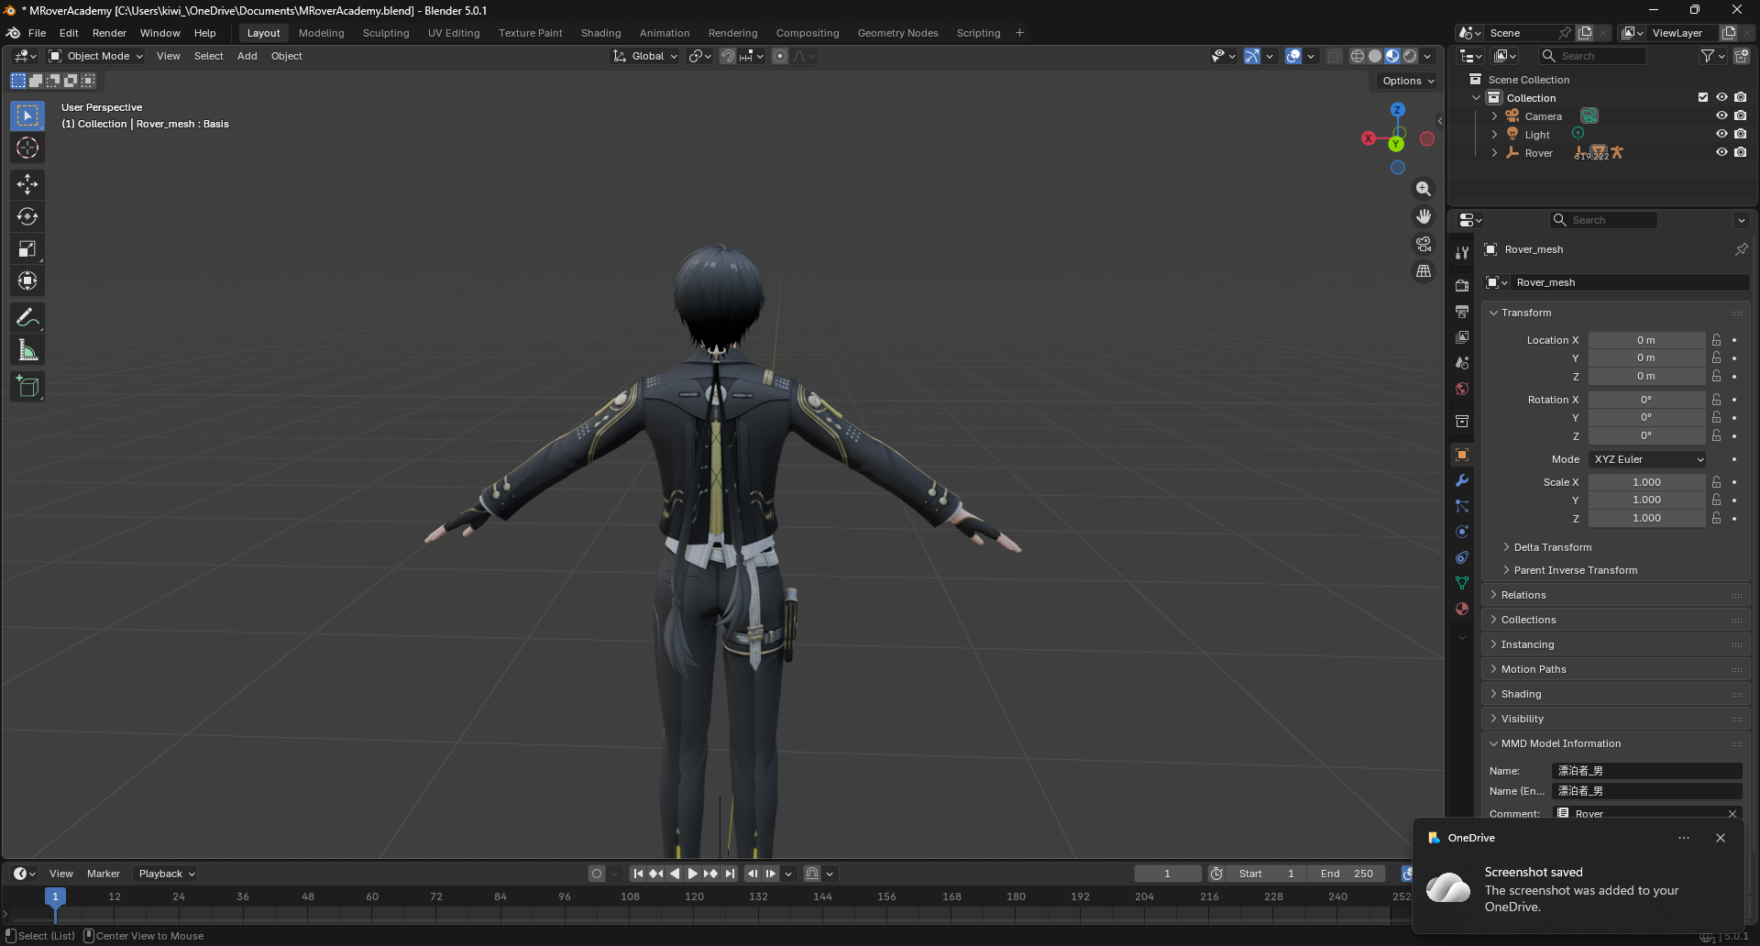The height and width of the screenshot is (946, 1760).
Task: Toggle proportional editing in header
Action: coord(780,56)
